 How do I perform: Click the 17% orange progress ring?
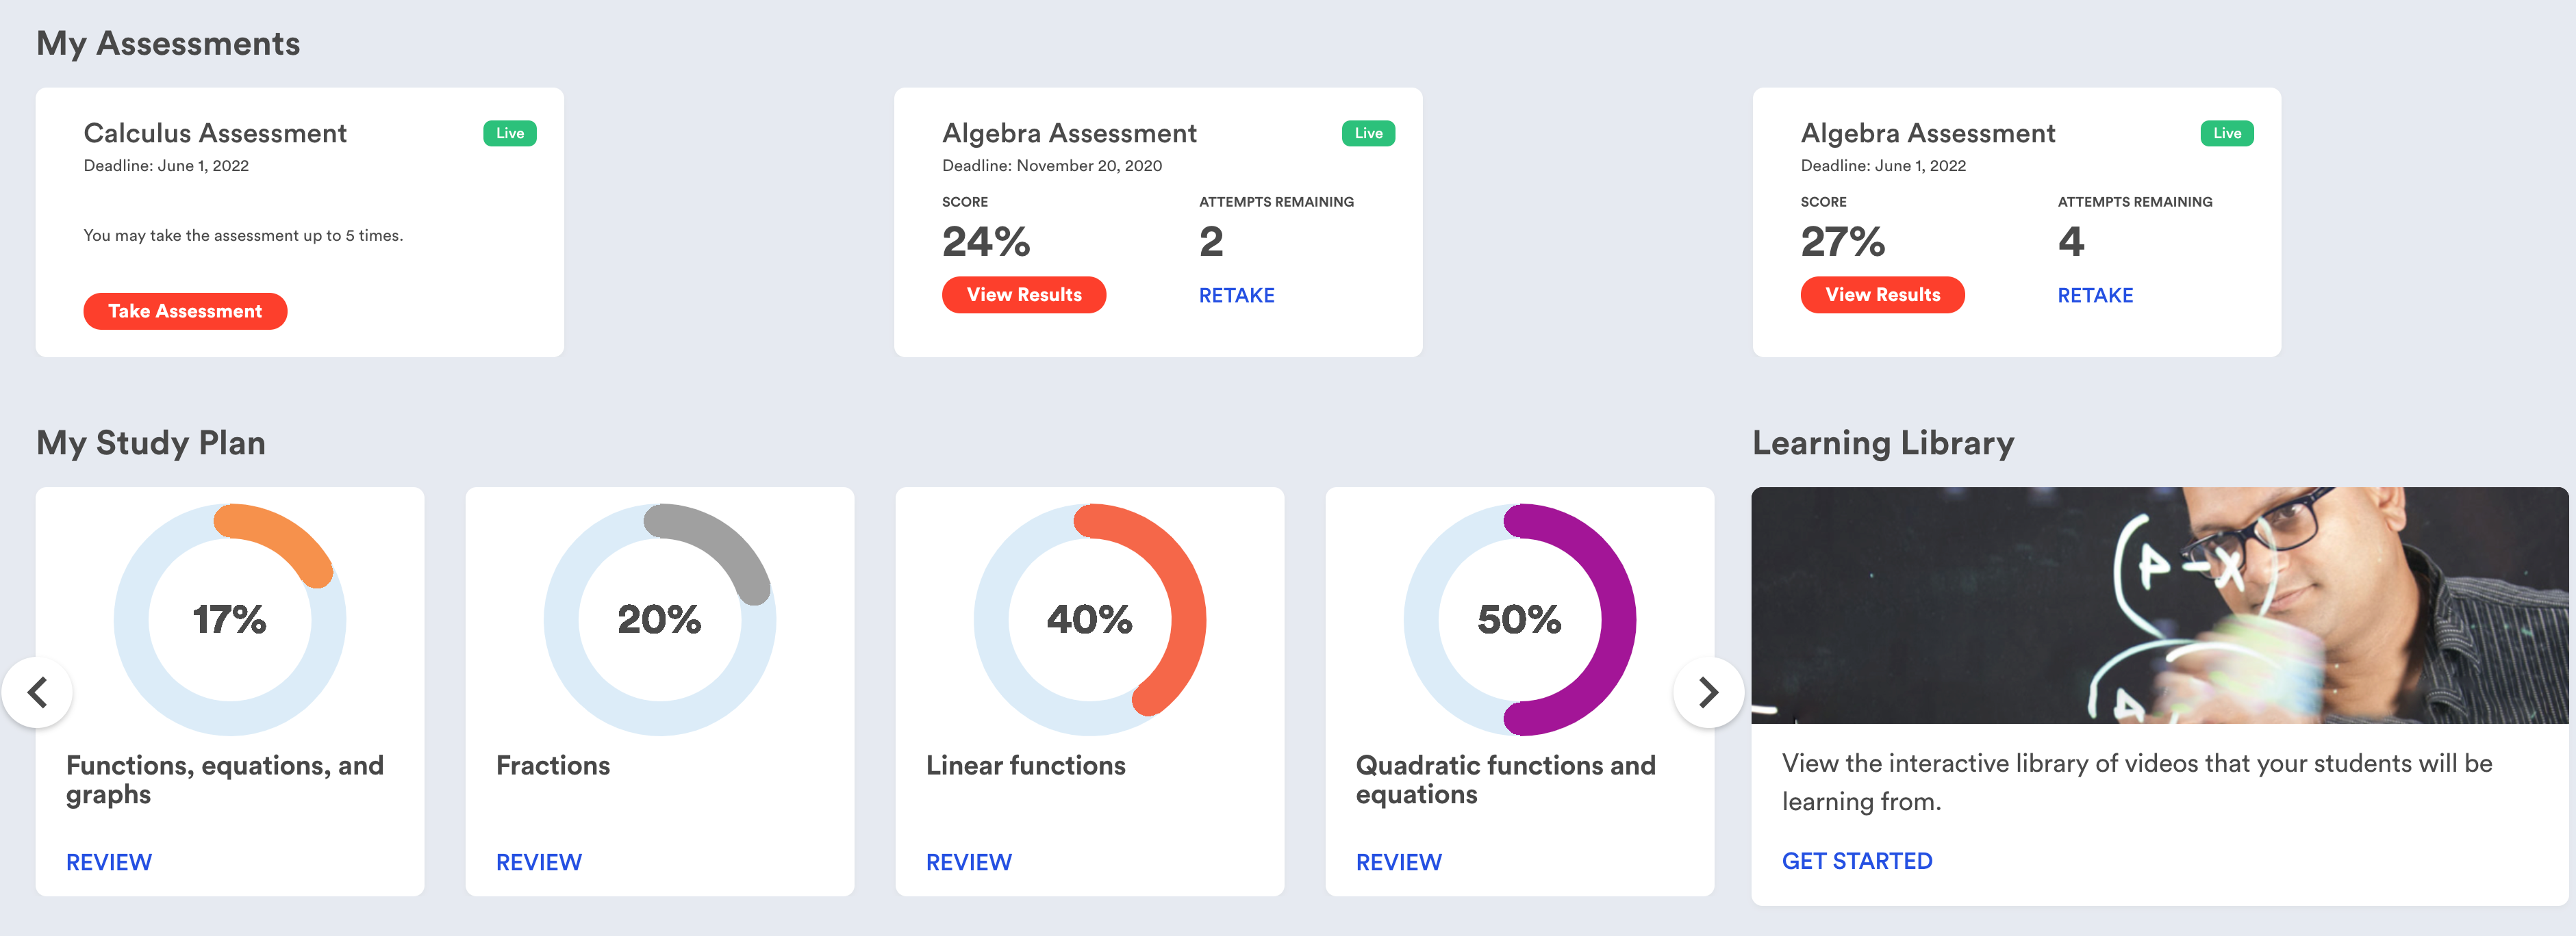[x=230, y=619]
